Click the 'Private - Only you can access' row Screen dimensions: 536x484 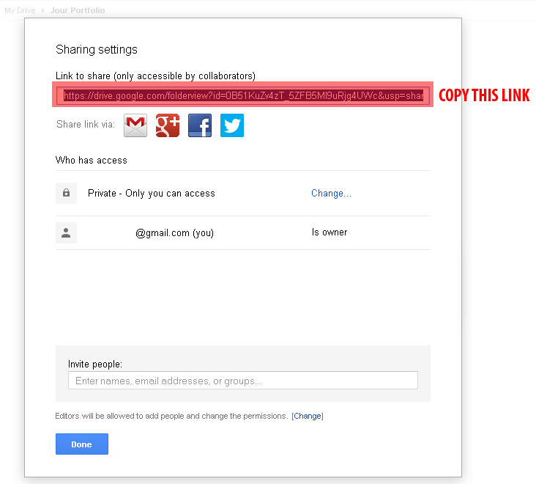point(152,194)
